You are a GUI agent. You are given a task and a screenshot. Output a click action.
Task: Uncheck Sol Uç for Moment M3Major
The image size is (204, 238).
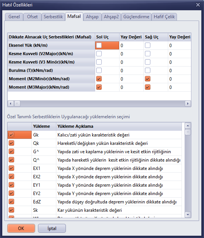(x=99, y=87)
